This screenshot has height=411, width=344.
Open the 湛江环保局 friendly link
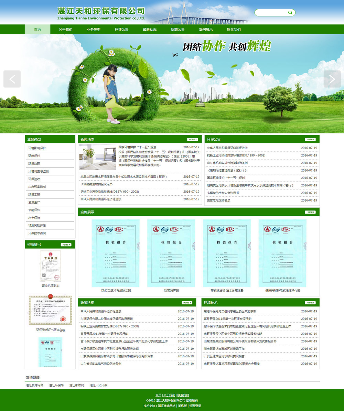pos(56,385)
